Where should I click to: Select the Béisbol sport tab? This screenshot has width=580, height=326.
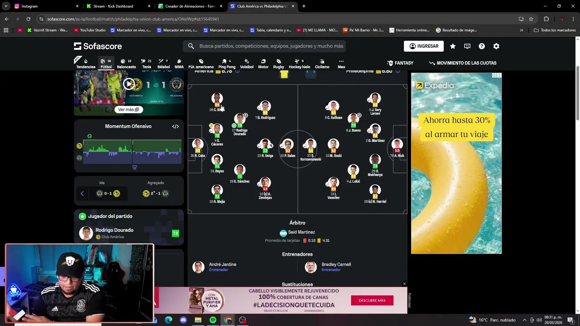point(164,63)
